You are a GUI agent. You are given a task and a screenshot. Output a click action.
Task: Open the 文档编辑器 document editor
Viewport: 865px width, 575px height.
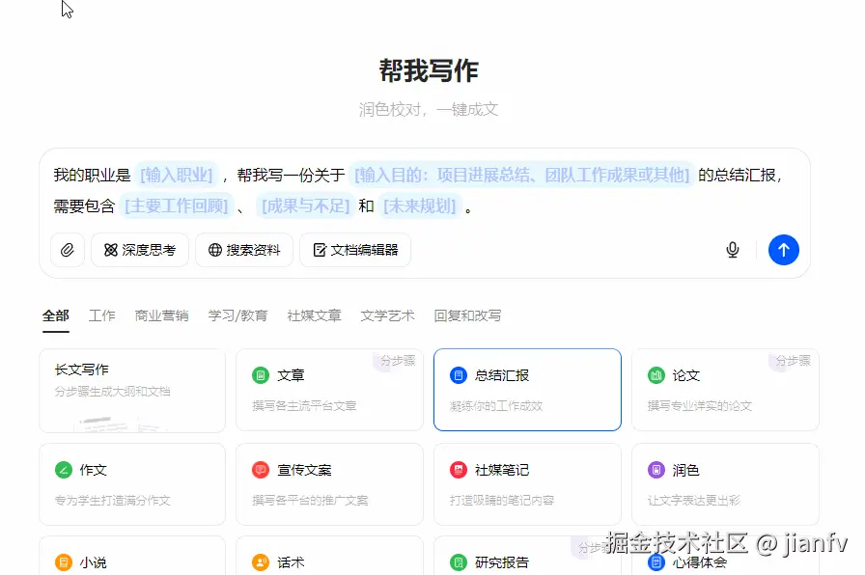[x=355, y=250]
